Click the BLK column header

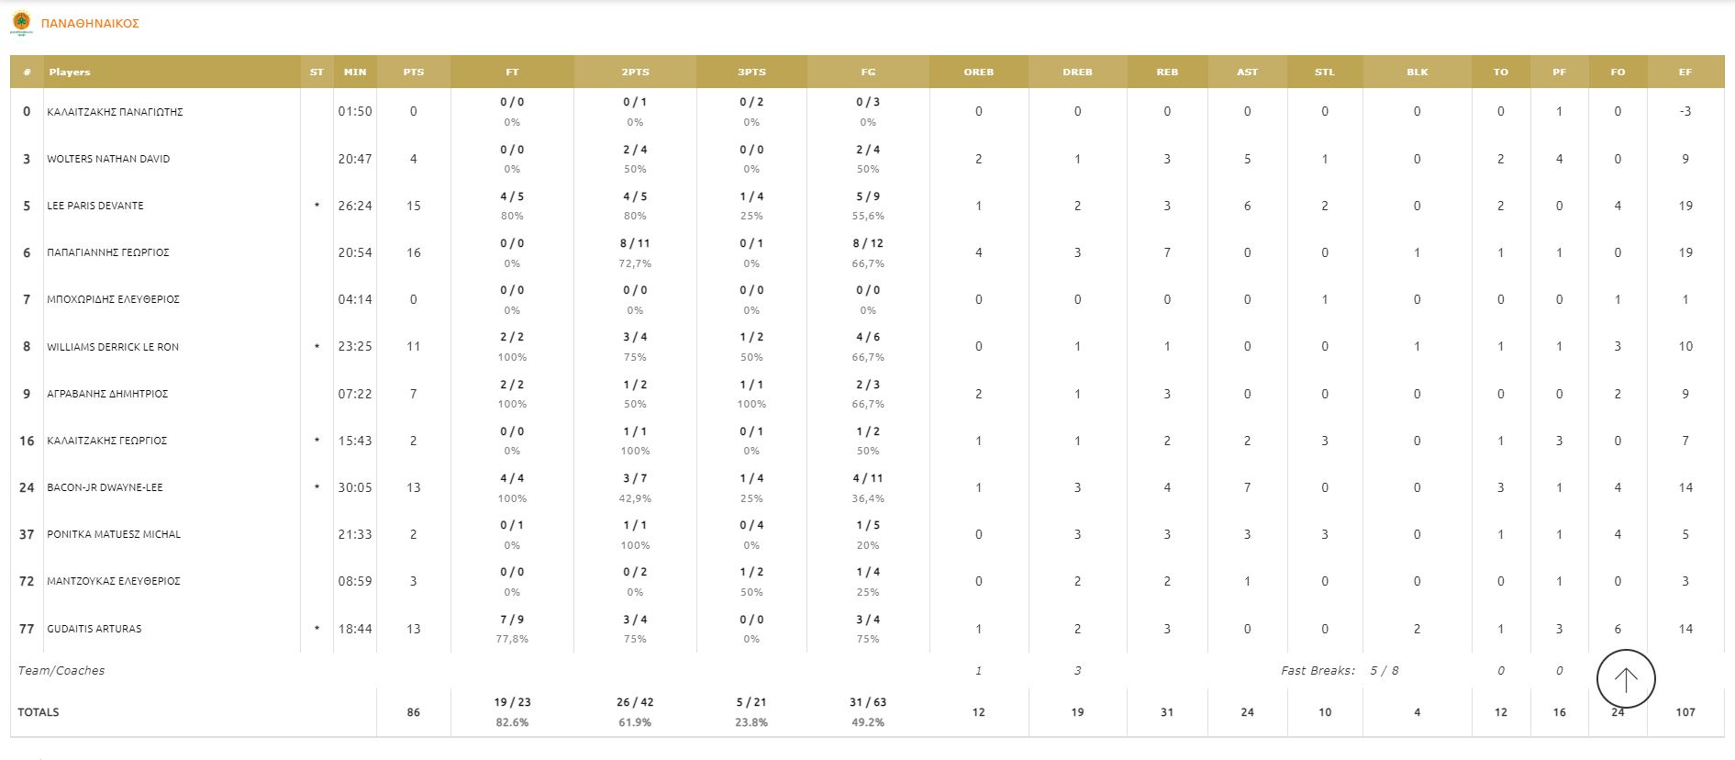pos(1417,72)
